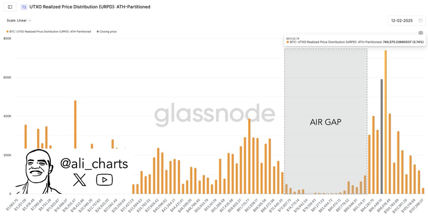Click the 12-02-2025 date field
The height and width of the screenshot is (216, 428).
tap(402, 21)
